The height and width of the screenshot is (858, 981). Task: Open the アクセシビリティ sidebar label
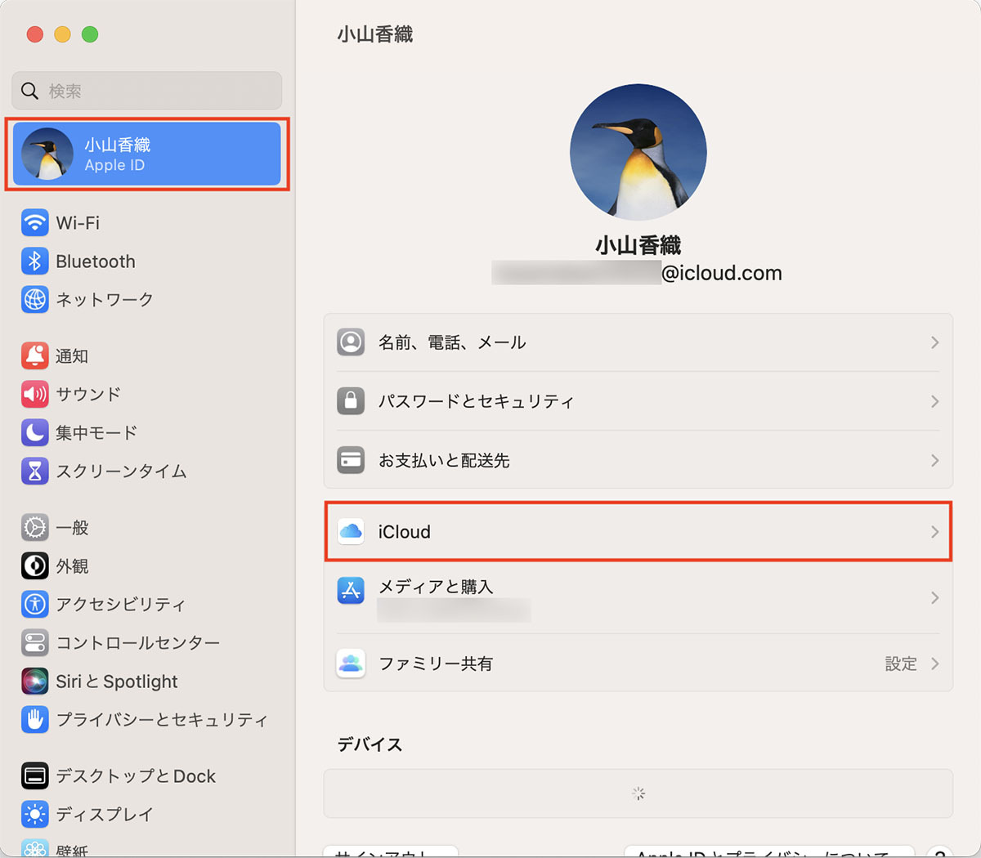[121, 604]
